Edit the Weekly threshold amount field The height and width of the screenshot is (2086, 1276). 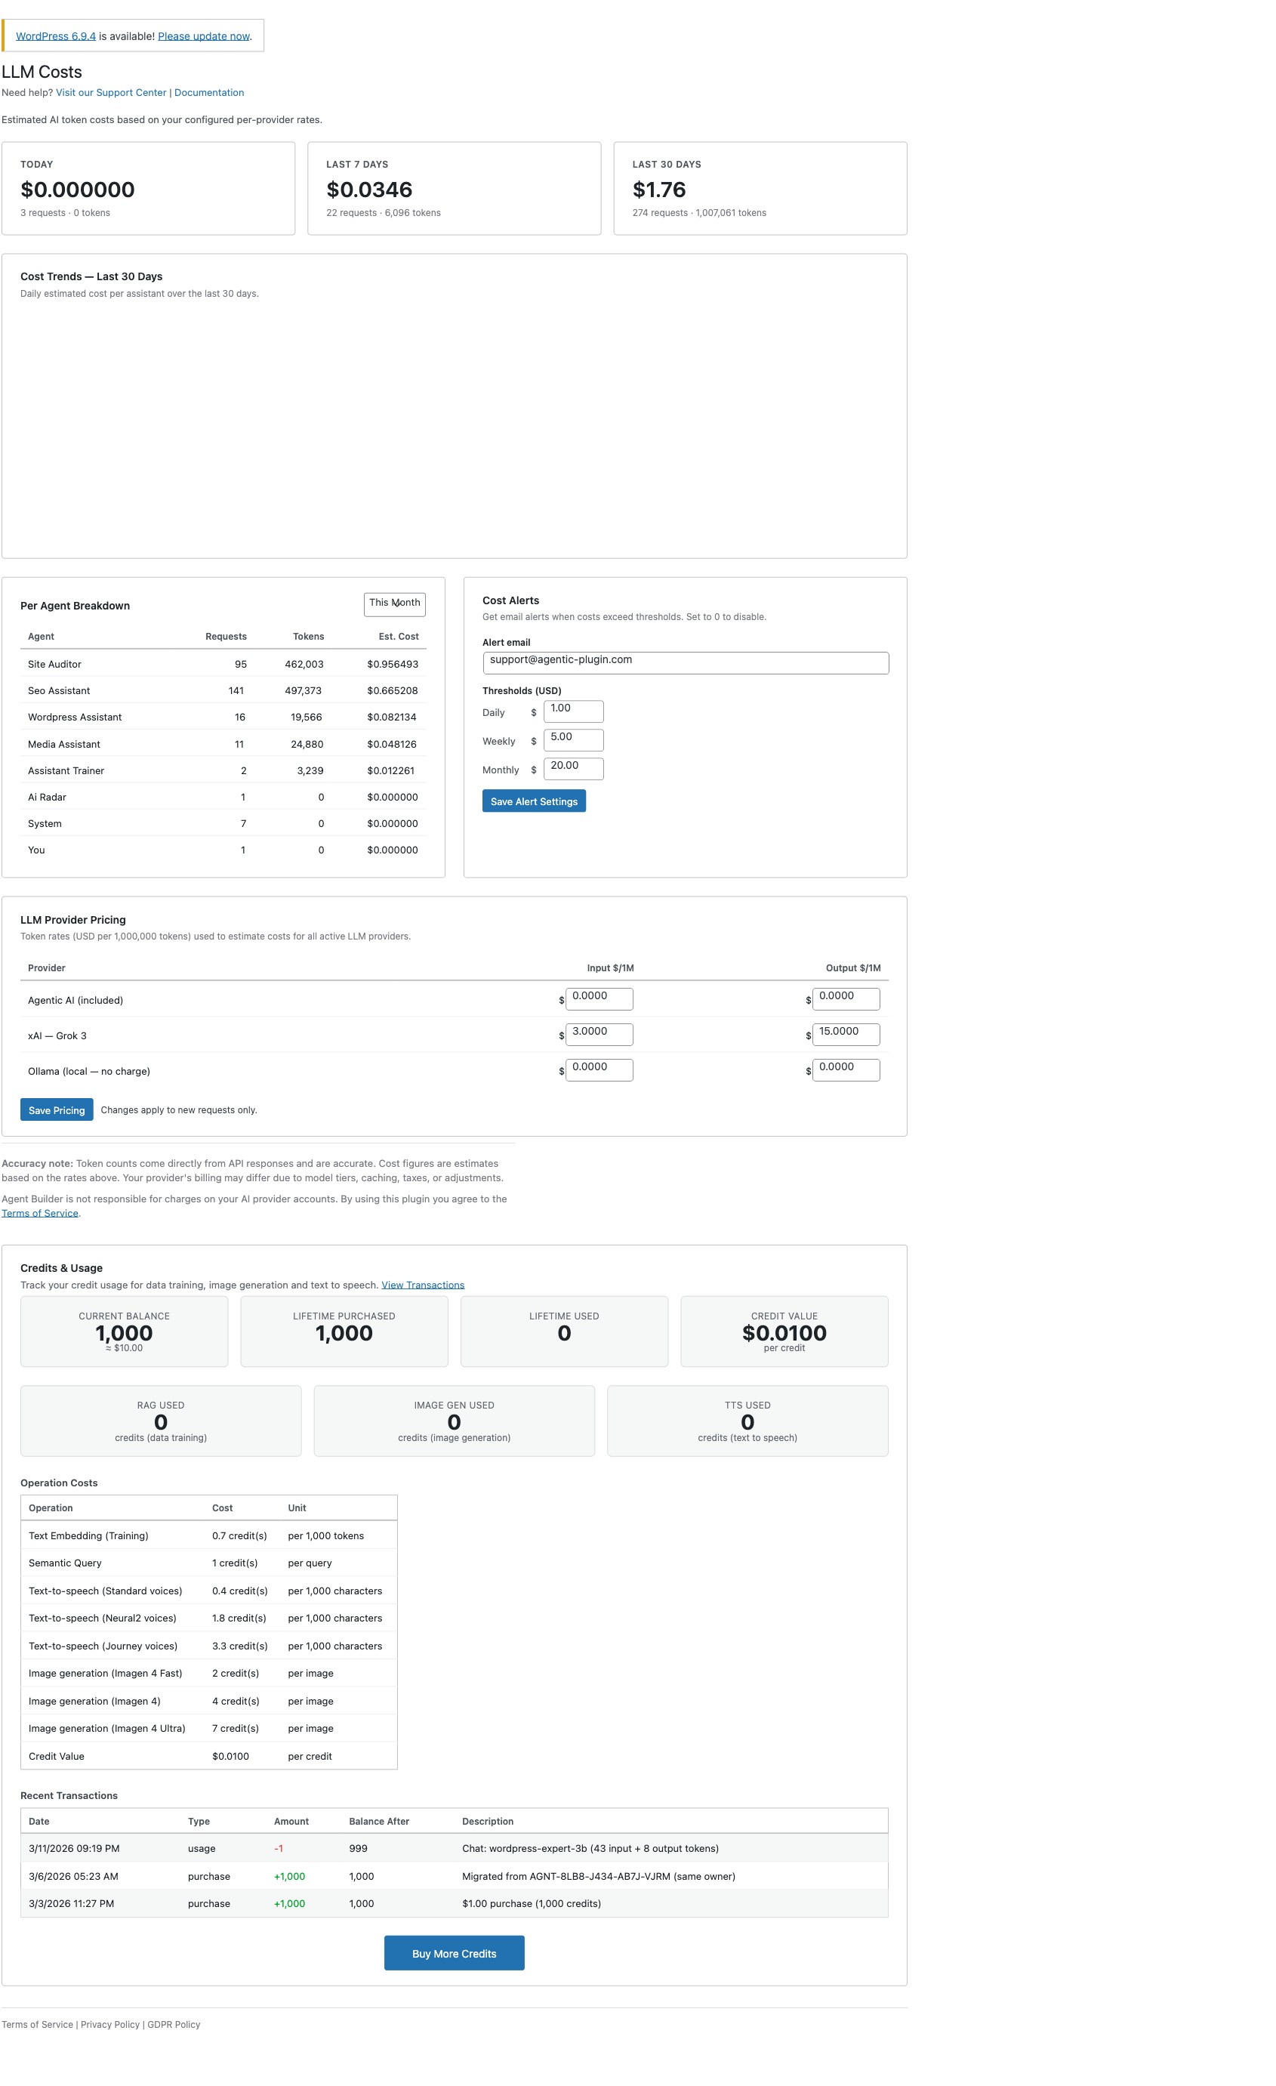(573, 740)
